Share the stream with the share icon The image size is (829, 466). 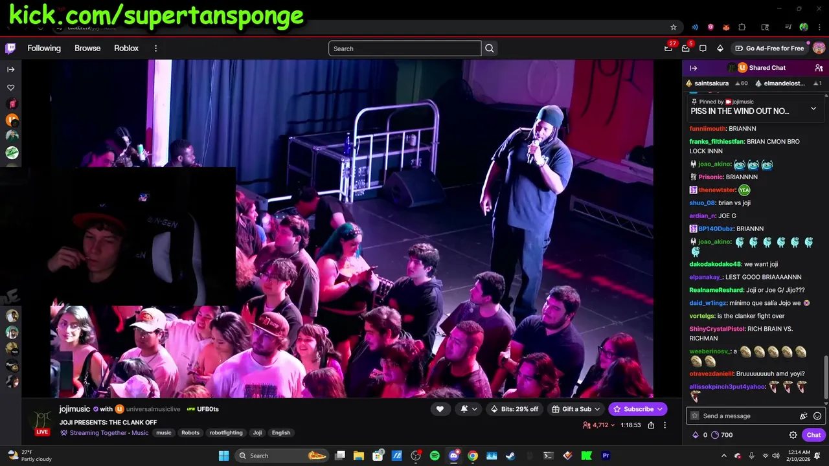click(651, 425)
